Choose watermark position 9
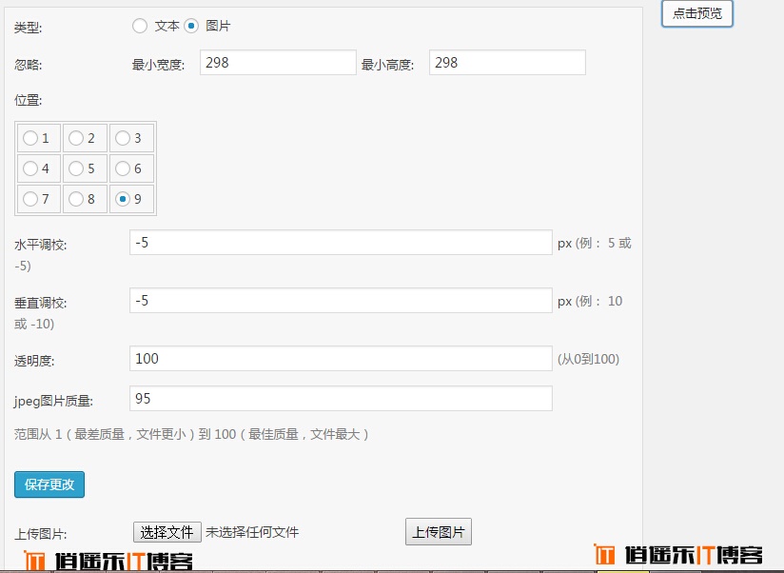784x573 pixels. point(123,199)
